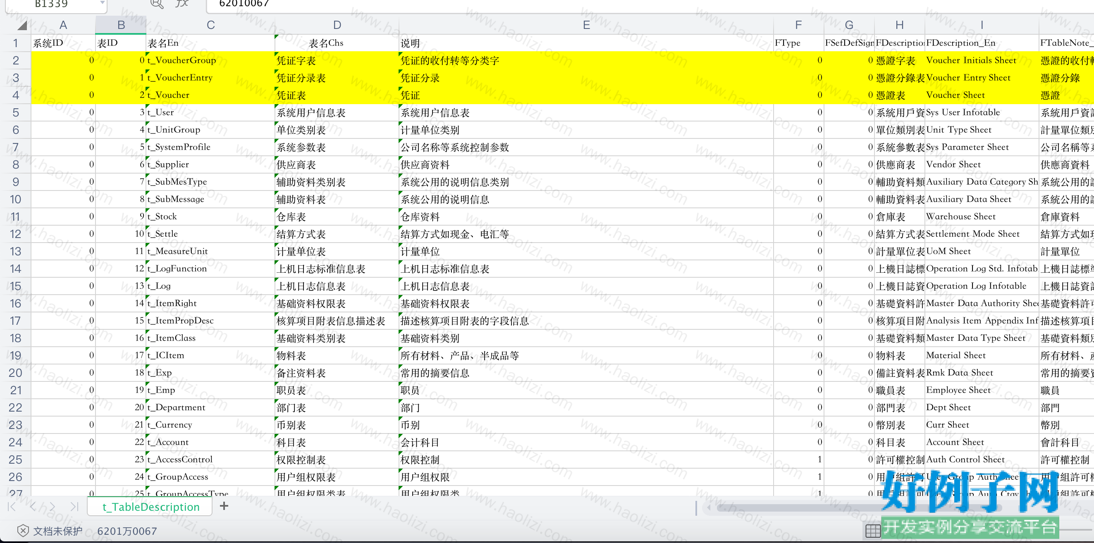The image size is (1094, 543).
Task: Select column A header
Action: [63, 26]
